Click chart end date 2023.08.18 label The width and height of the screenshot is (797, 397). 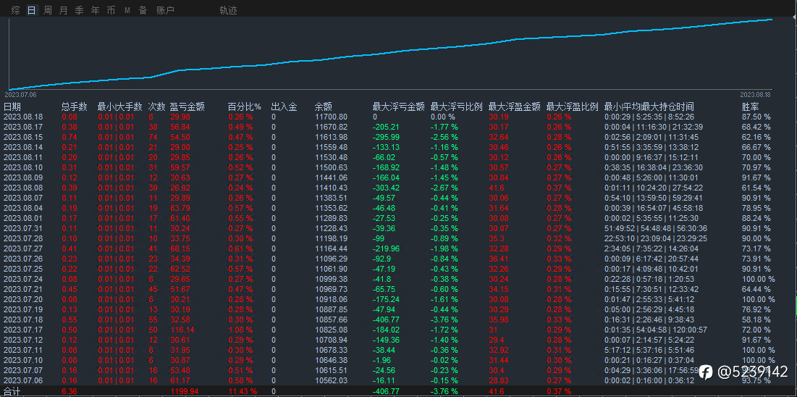[755, 95]
